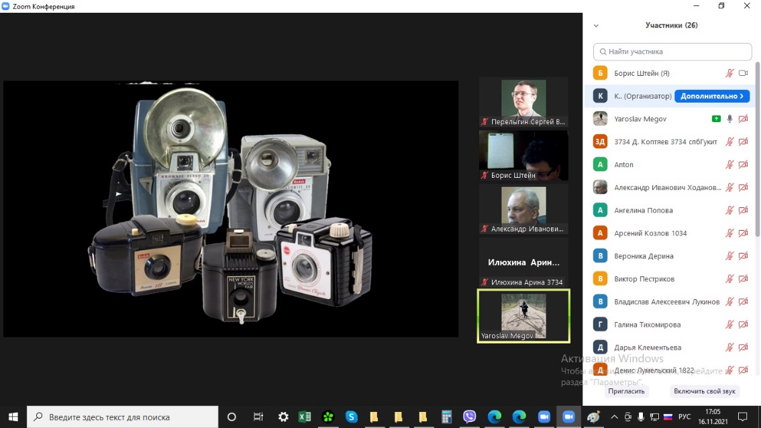Click camera-off icon for 3734 Д. Коптяев
This screenshot has height=428, width=761.
click(x=743, y=142)
